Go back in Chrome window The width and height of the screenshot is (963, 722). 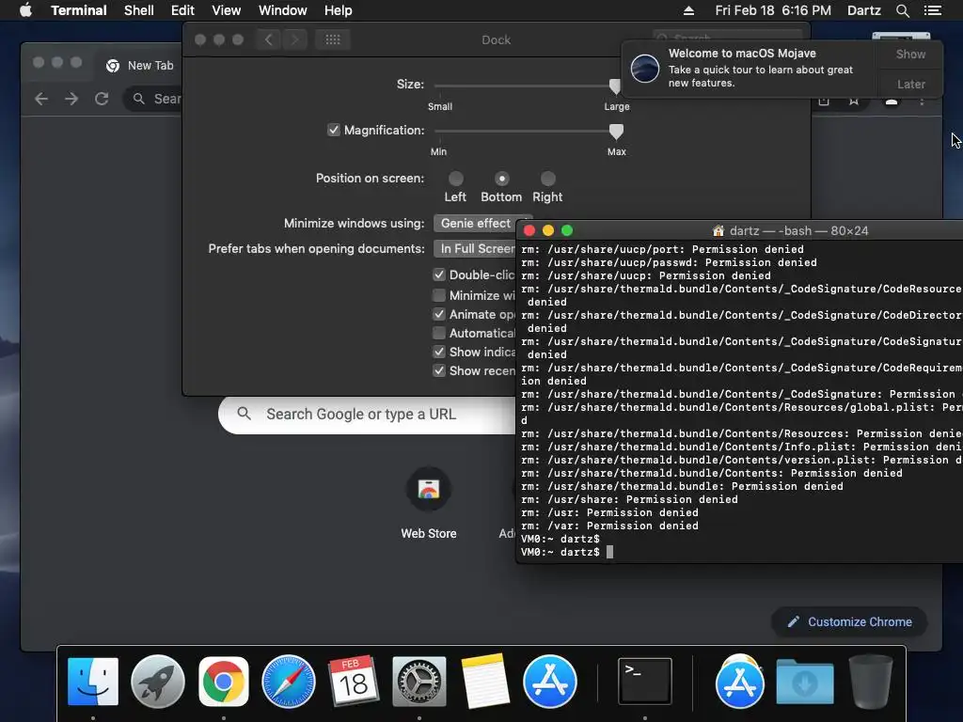pyautogui.click(x=41, y=99)
